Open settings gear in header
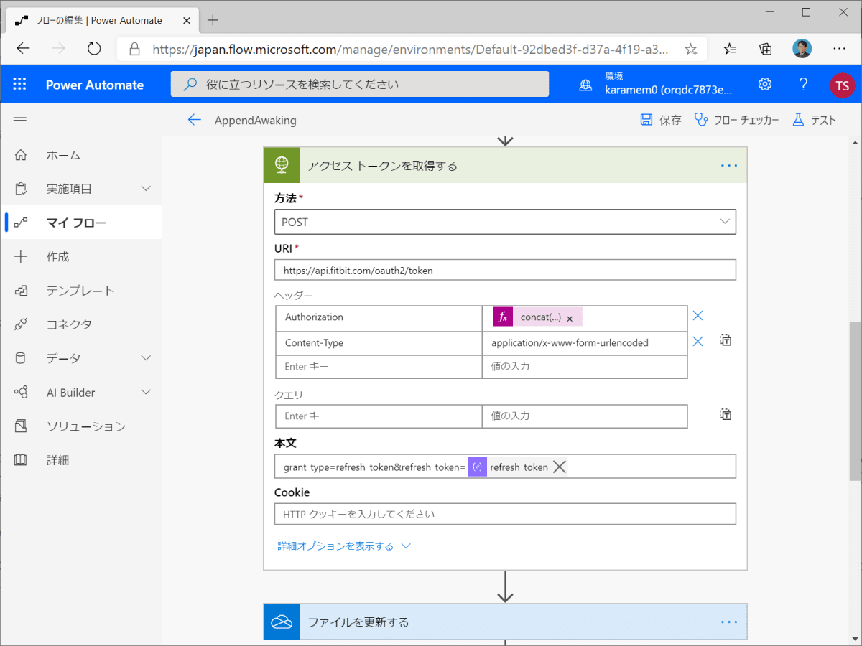 (x=765, y=85)
